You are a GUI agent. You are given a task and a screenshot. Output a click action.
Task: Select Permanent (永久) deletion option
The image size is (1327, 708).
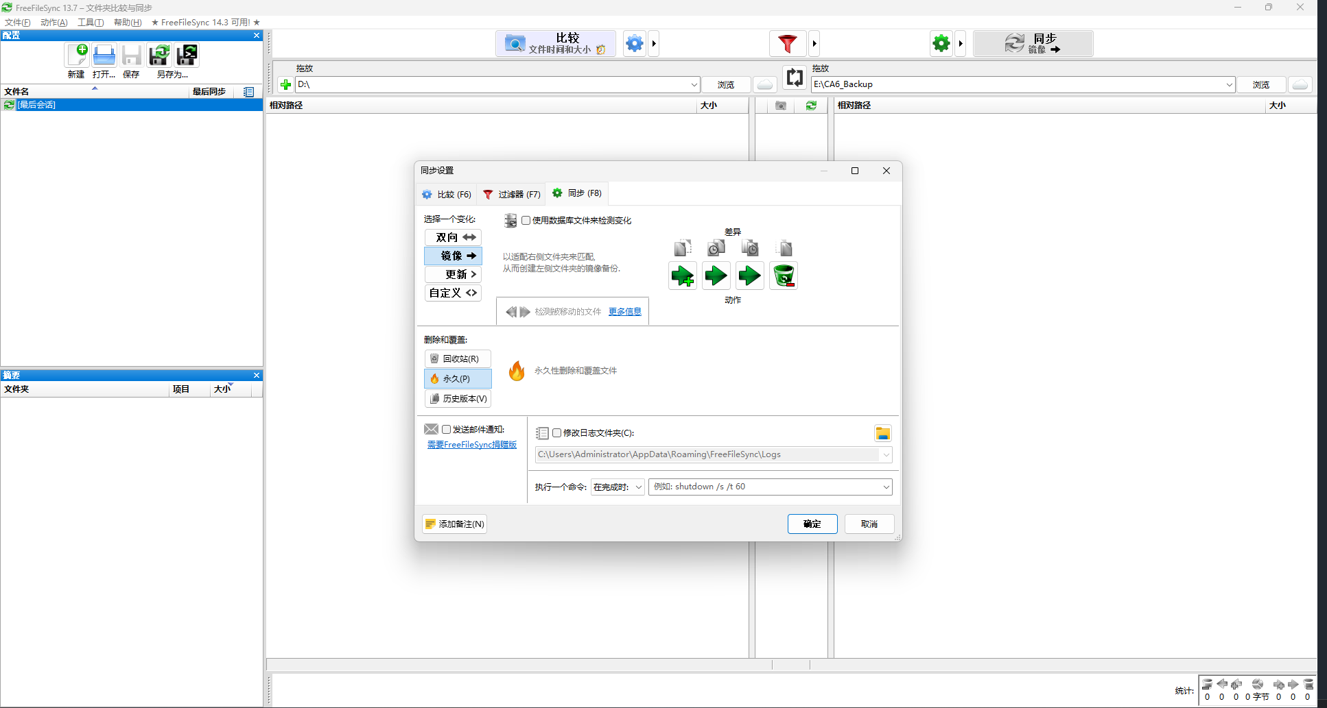point(458,378)
